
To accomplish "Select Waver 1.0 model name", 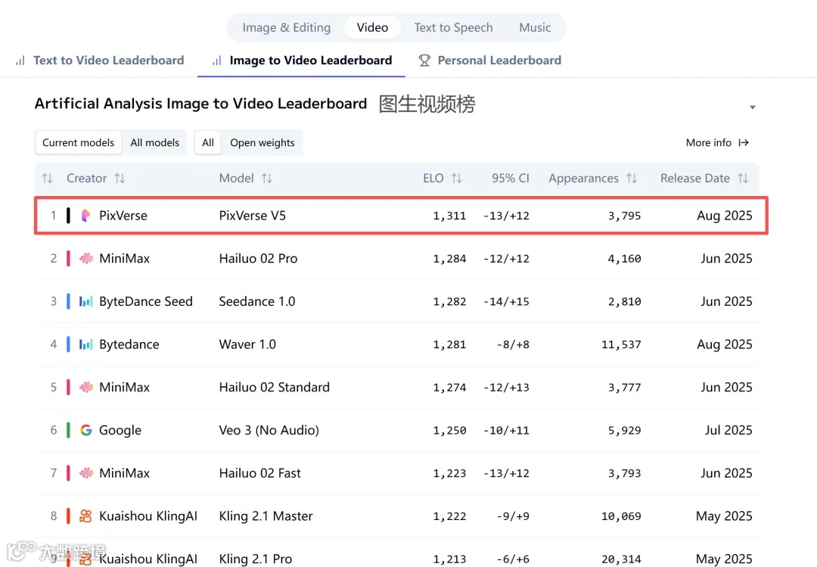I will pos(247,344).
